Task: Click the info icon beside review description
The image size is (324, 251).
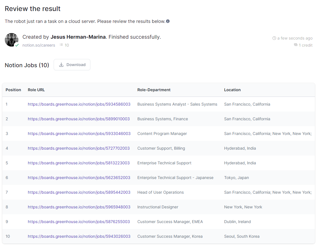Action: (x=168, y=21)
